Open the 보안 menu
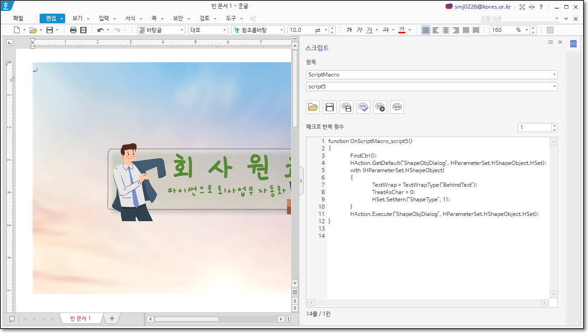The height and width of the screenshot is (333, 588). (x=178, y=18)
